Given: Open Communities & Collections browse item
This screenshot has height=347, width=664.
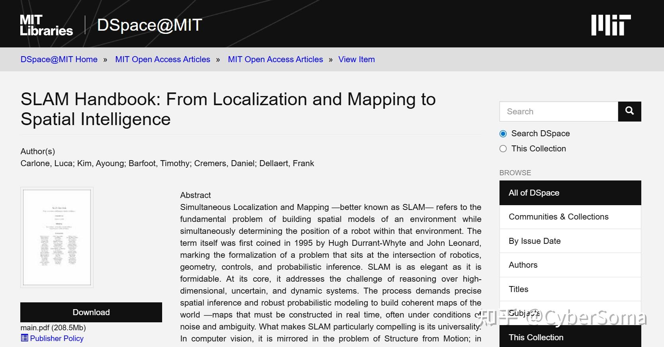Looking at the screenshot, I should coord(570,217).
